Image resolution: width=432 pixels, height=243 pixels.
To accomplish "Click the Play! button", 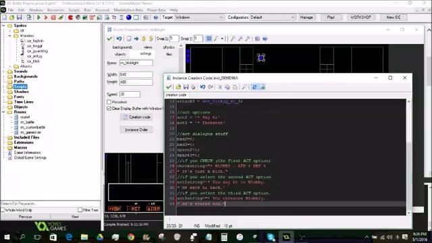I will click(x=331, y=18).
